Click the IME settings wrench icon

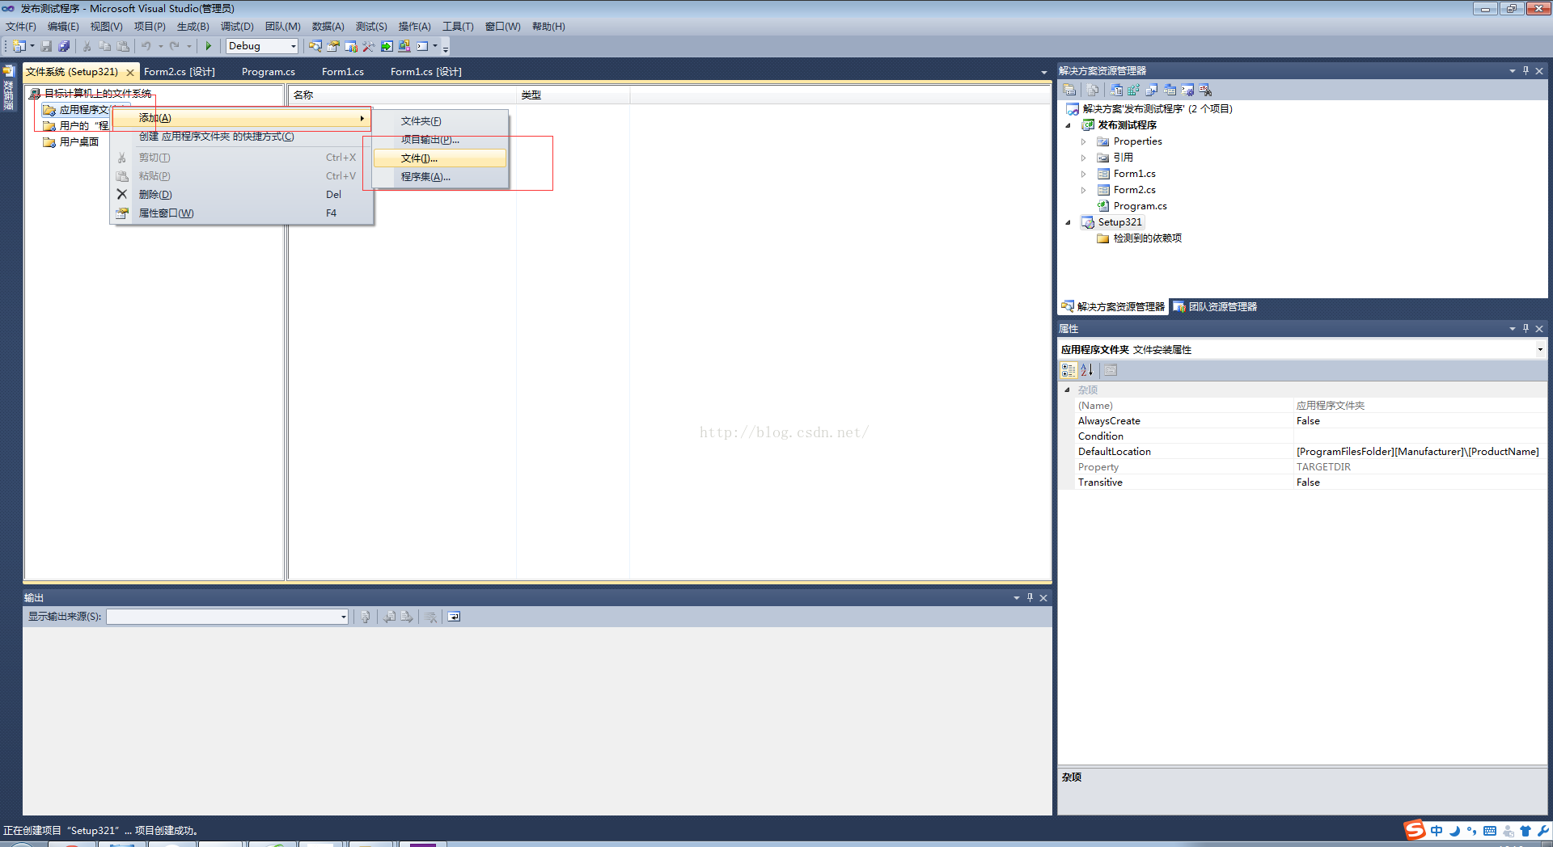tap(1542, 831)
